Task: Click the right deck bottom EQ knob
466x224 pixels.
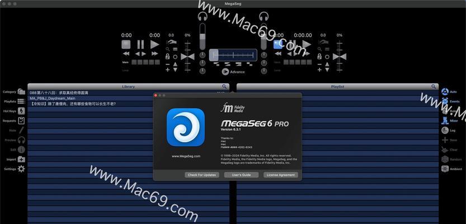Action: click(263, 71)
